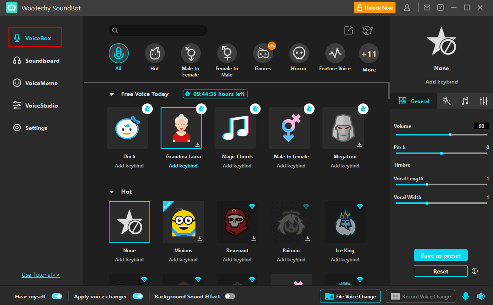Open the Soundboard menu item
This screenshot has height=305, width=493.
point(42,61)
